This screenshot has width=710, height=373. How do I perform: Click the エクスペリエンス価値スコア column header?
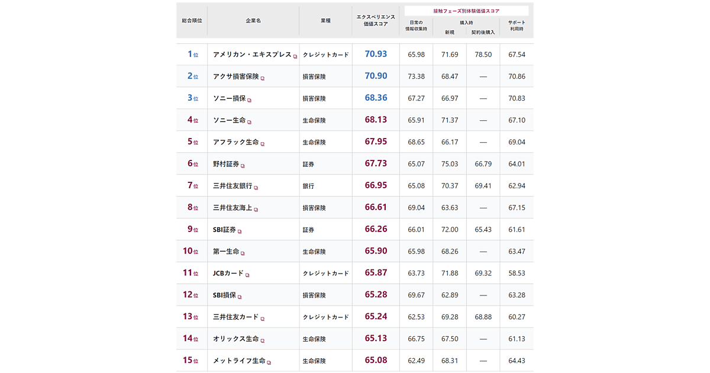point(376,20)
